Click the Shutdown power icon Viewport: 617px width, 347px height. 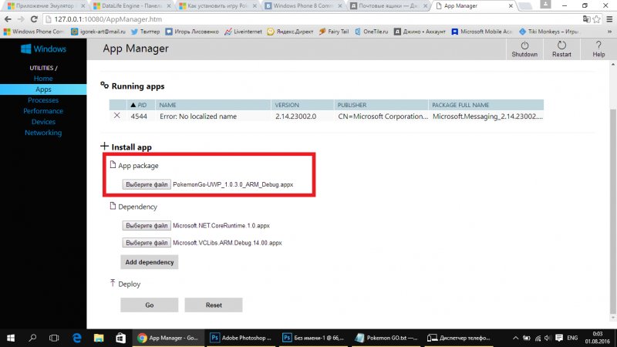pos(524,45)
